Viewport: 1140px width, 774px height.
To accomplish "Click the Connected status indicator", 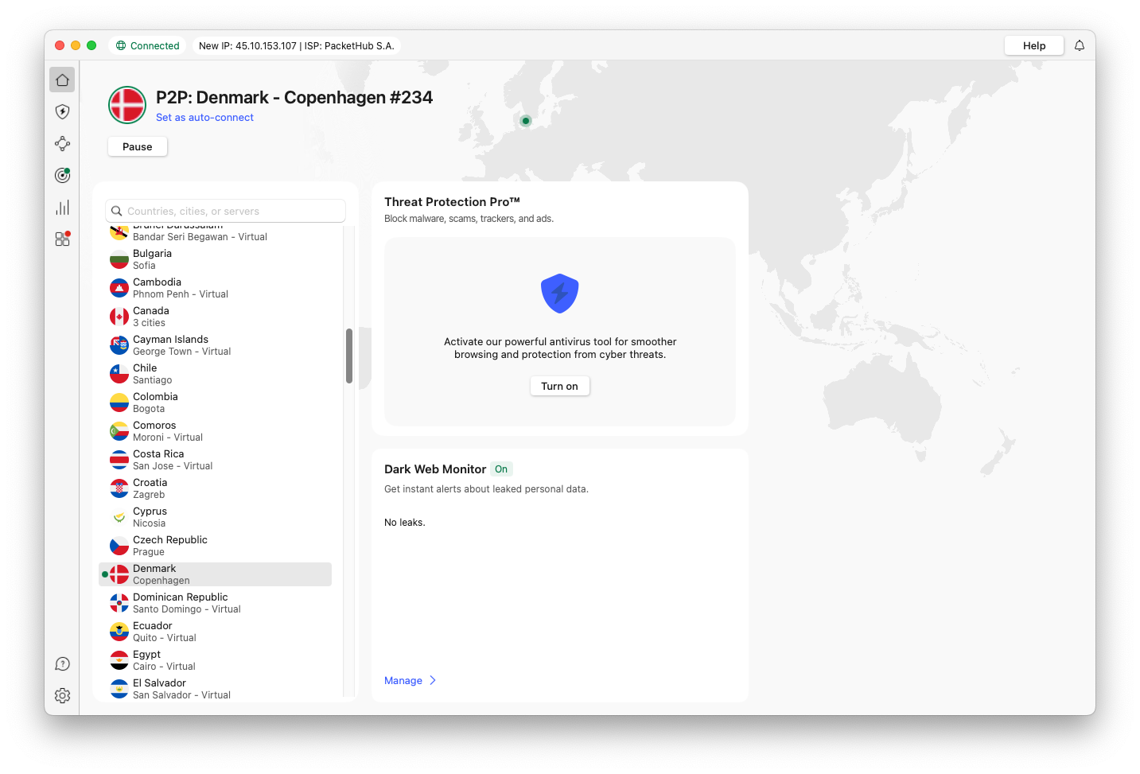I will pos(148,46).
